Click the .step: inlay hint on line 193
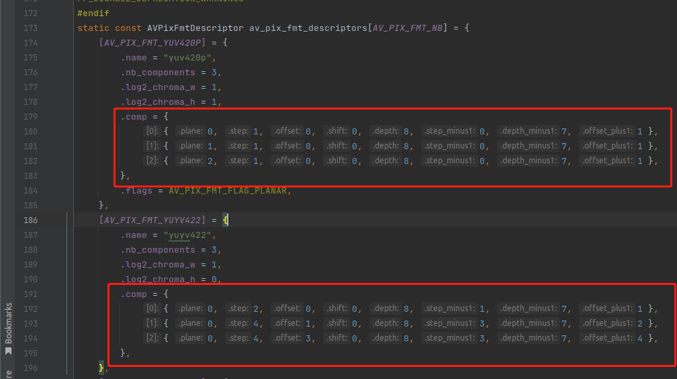 [x=238, y=324]
